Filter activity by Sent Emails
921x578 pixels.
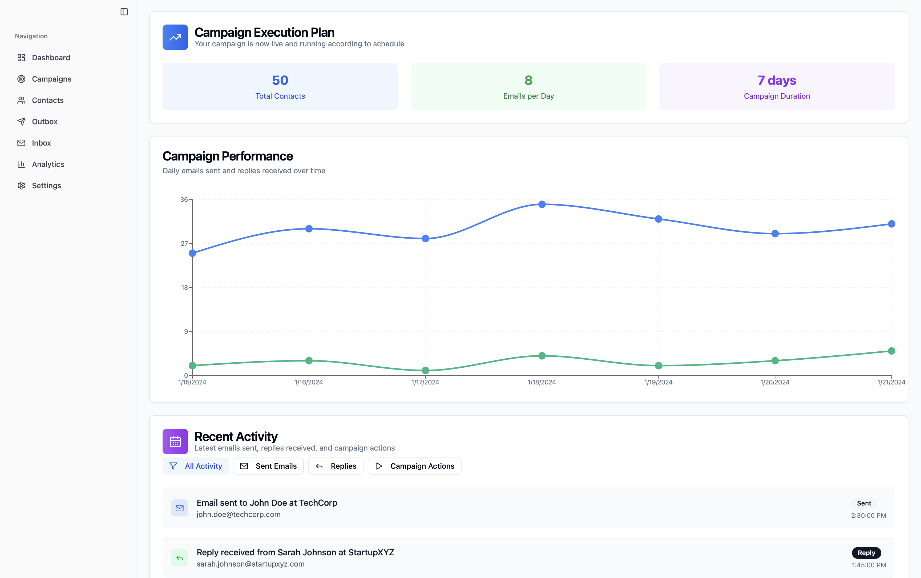pos(268,466)
